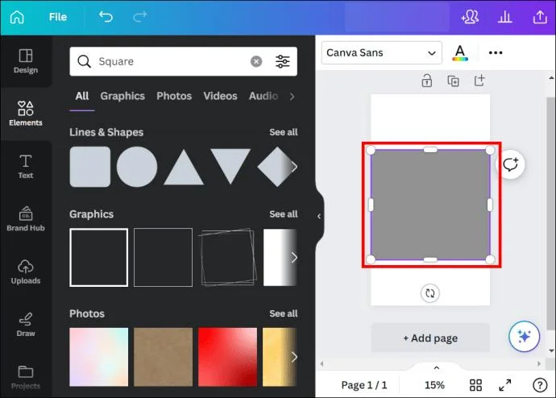Open the analytics bar chart icon
Image resolution: width=556 pixels, height=398 pixels.
(x=504, y=17)
